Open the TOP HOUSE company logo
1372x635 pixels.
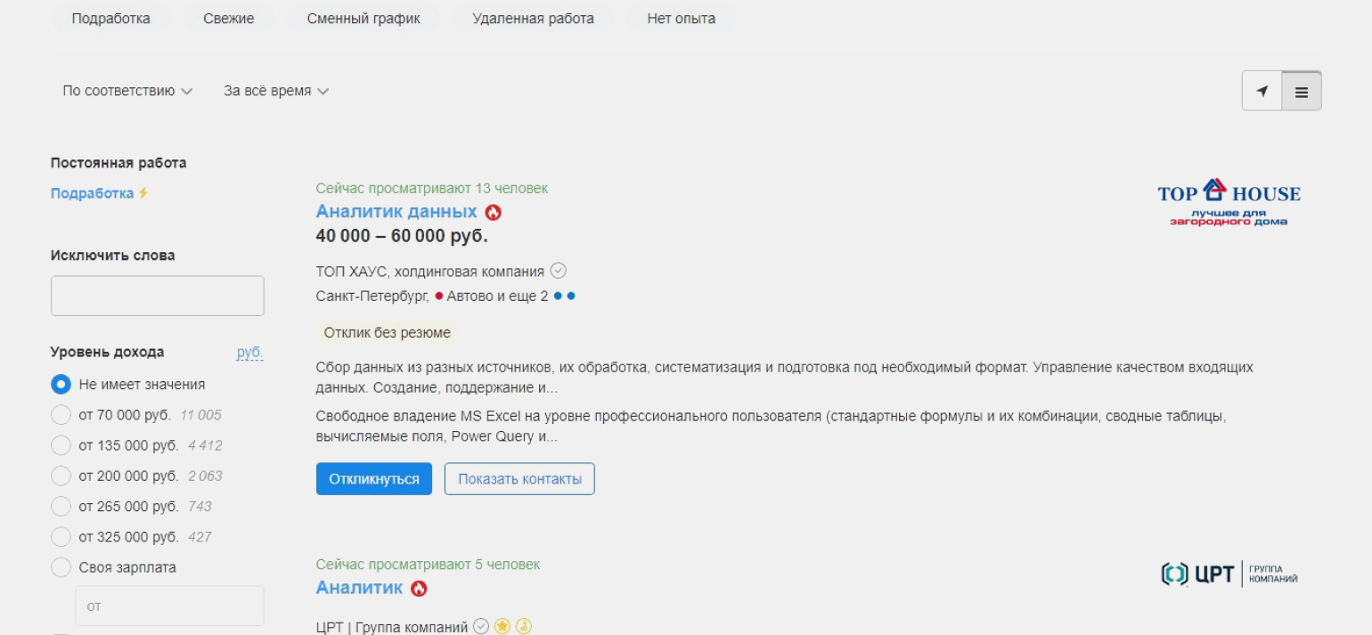(1229, 203)
